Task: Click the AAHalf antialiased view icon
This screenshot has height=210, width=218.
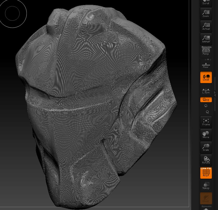Action: [x=206, y=39]
